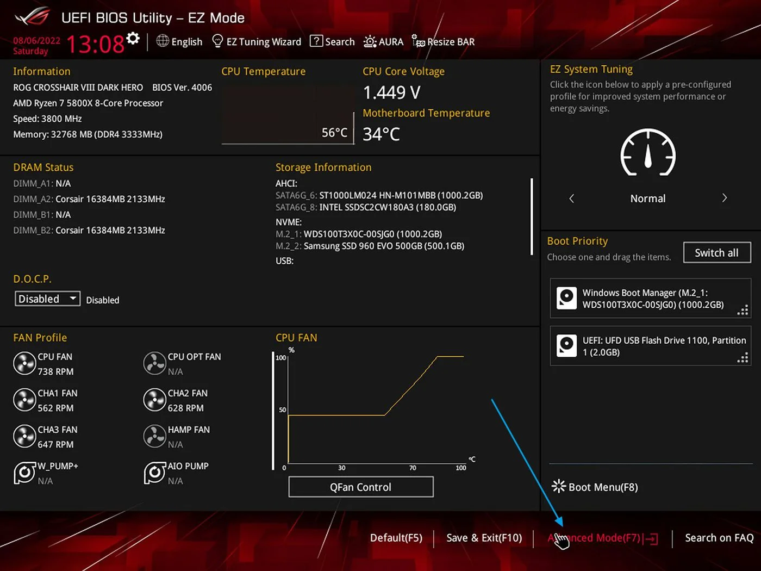Screen dimensions: 761x571
Task: Click the UFD USB Flash Drive disk icon
Action: (x=566, y=346)
